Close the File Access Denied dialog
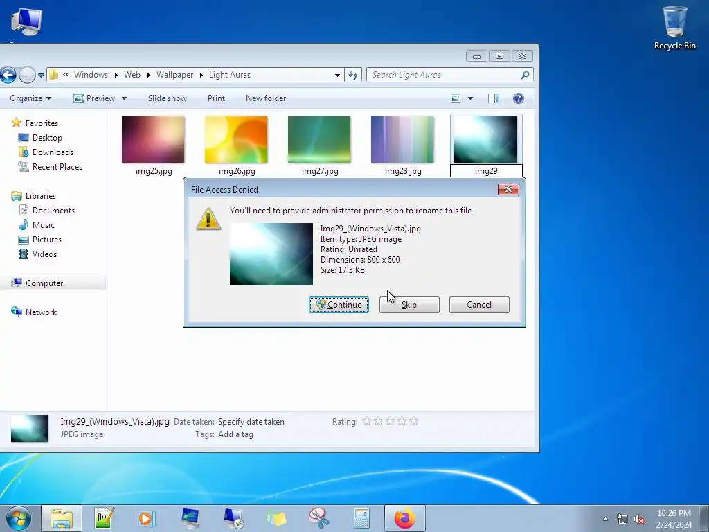709x532 pixels. pyautogui.click(x=508, y=189)
